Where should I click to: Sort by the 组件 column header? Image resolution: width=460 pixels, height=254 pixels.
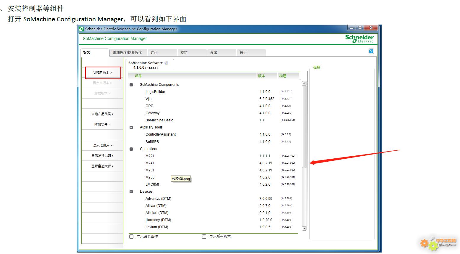point(192,76)
